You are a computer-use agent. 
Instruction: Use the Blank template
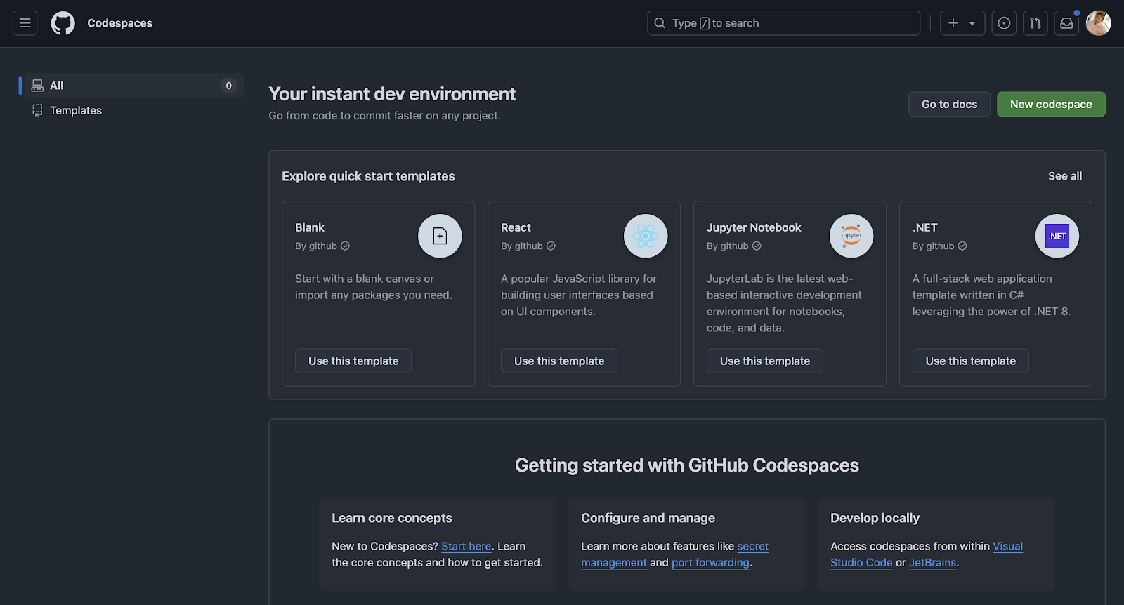click(x=353, y=361)
